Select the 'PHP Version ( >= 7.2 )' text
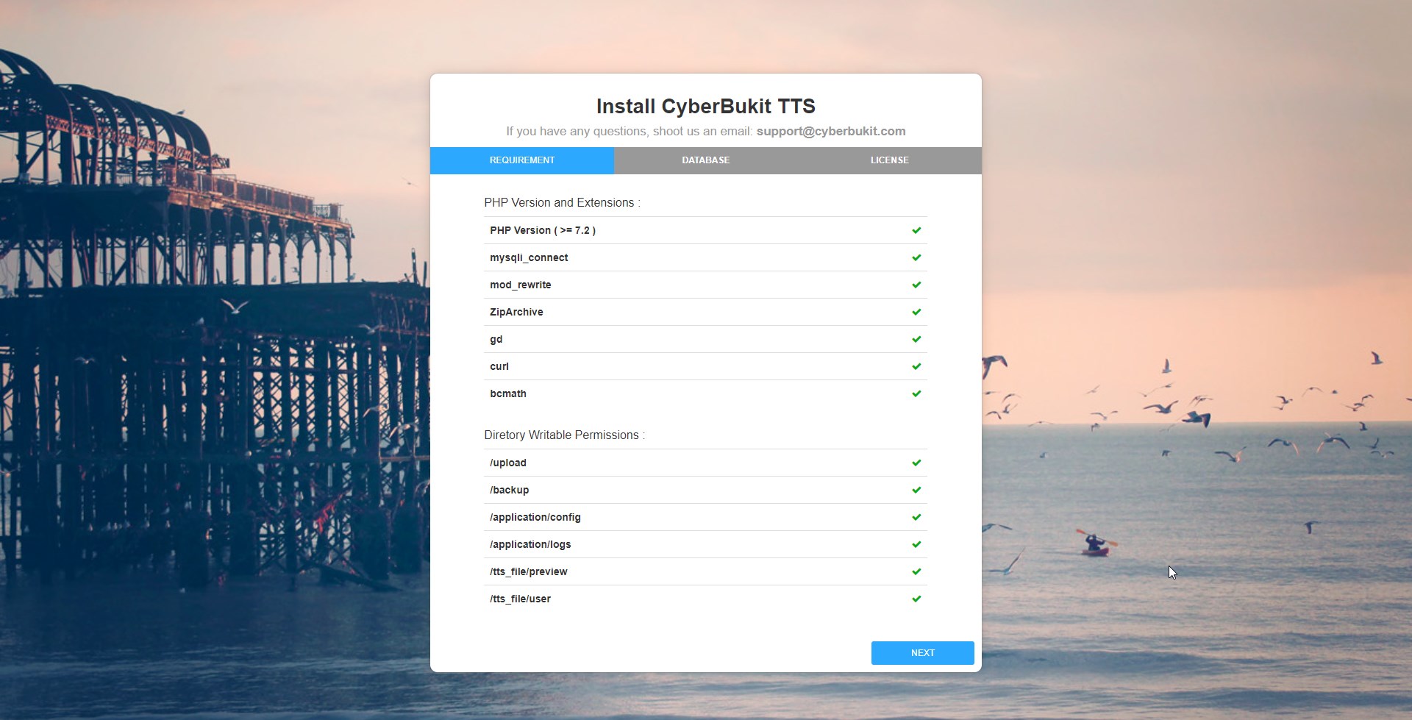This screenshot has height=720, width=1412. 543,230
